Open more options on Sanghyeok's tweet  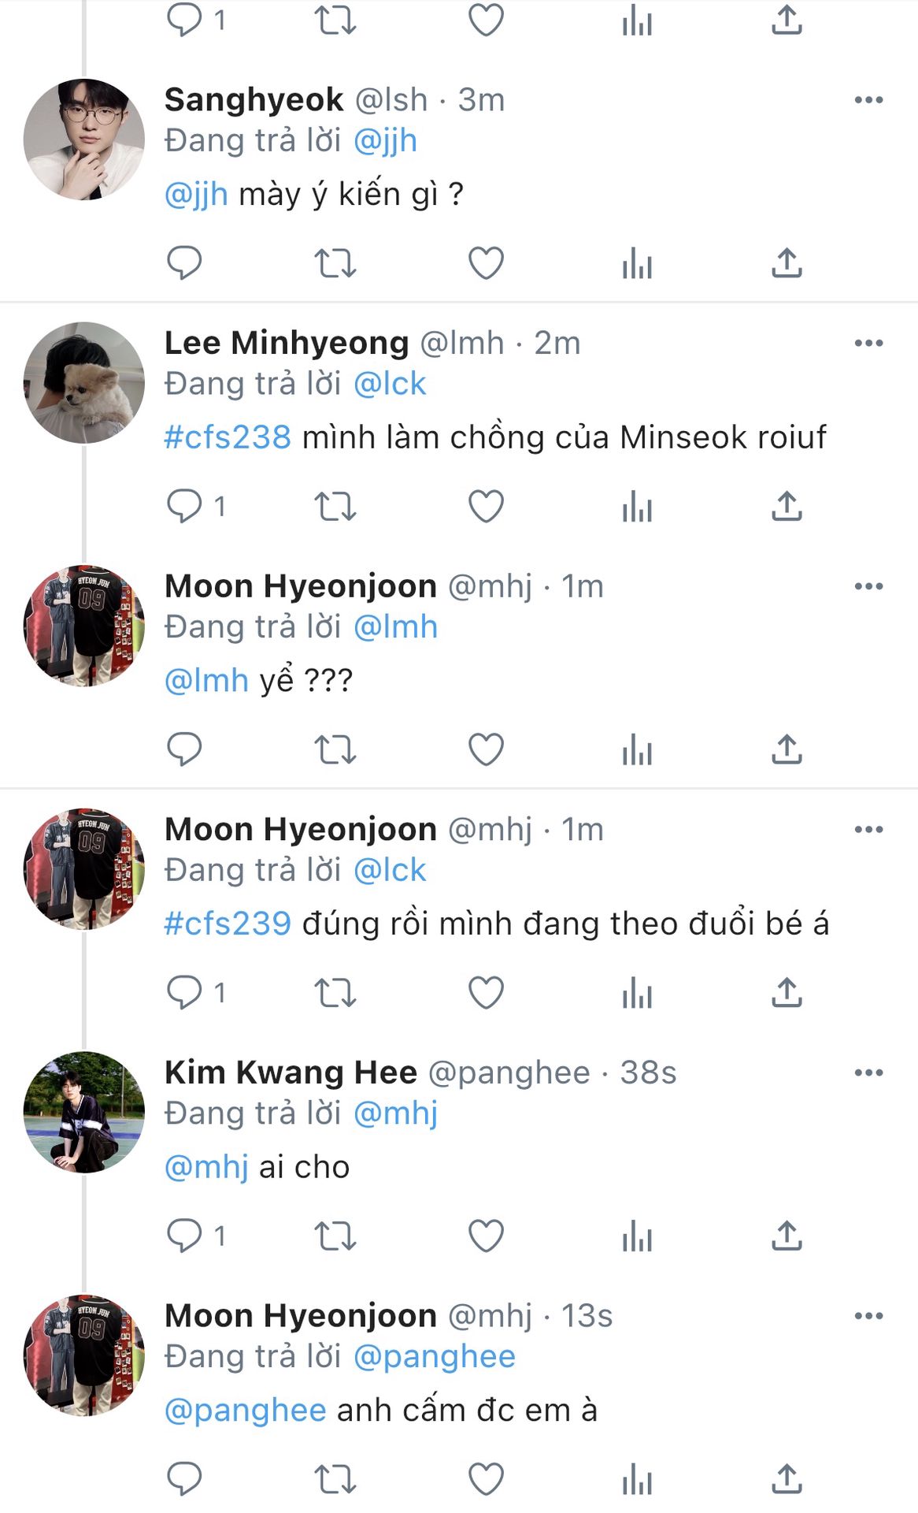(868, 100)
